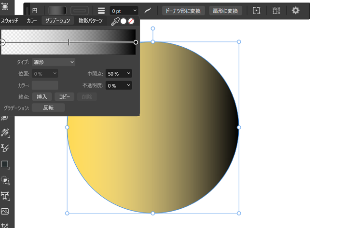Switch to the グラデーション tab
This screenshot has height=228, width=345.
(x=57, y=21)
